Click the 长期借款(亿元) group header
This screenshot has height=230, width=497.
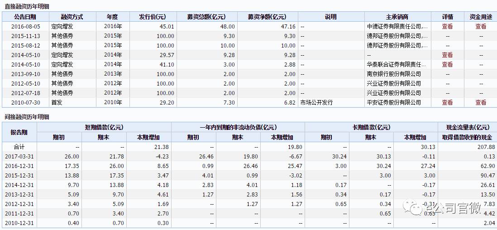coord(371,127)
